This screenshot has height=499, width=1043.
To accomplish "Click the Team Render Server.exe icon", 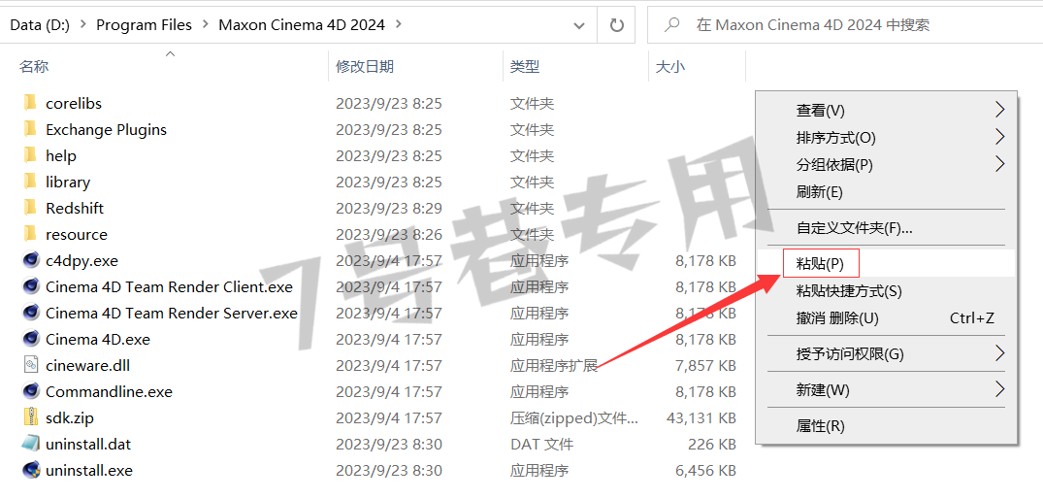I will click(x=31, y=313).
